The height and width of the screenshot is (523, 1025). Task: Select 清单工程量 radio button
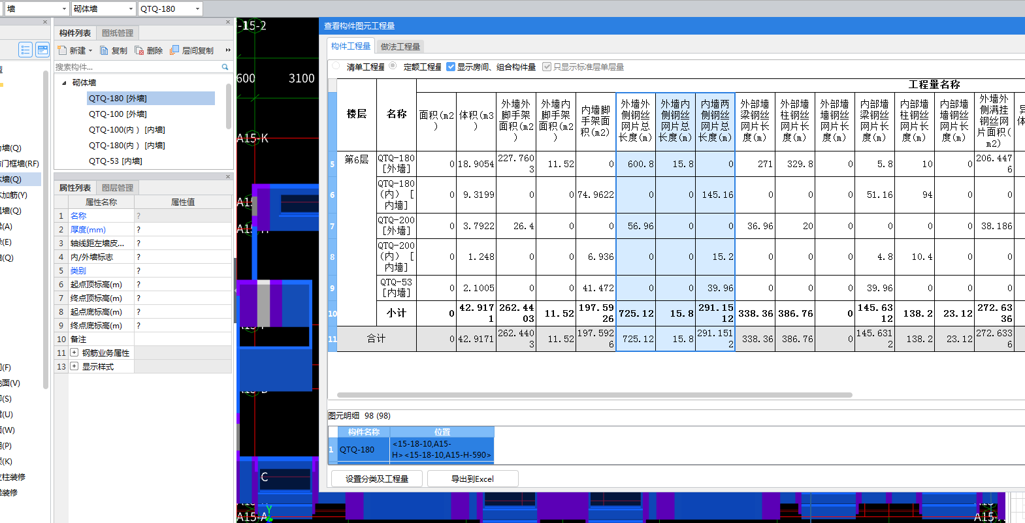click(x=336, y=66)
